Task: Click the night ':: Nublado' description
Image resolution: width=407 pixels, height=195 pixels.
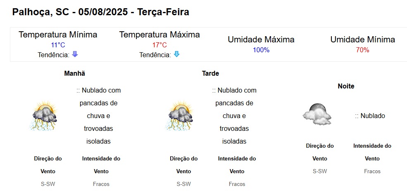Action: point(370,116)
